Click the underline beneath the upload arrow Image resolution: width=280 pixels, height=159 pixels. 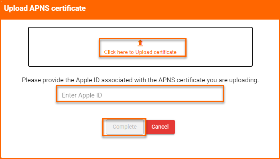[140, 46]
